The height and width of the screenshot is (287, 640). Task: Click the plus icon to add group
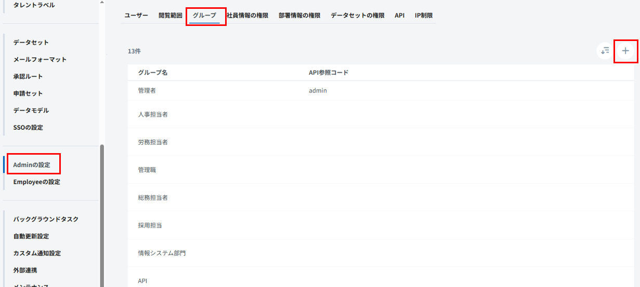point(625,51)
